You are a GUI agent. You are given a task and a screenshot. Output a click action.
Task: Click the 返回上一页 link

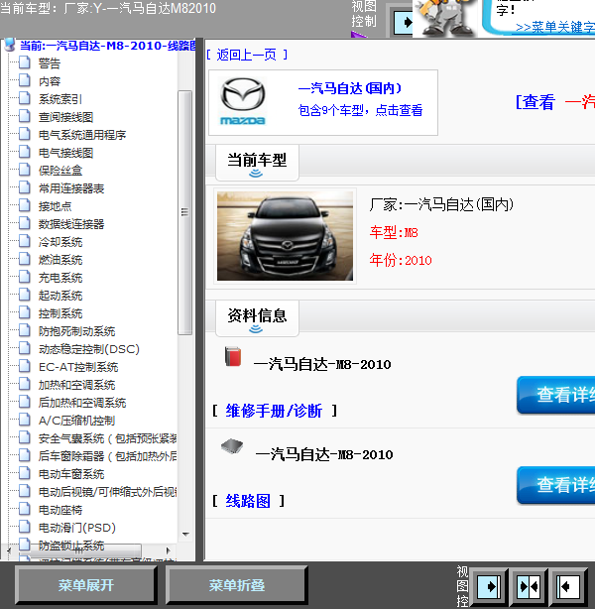(247, 55)
